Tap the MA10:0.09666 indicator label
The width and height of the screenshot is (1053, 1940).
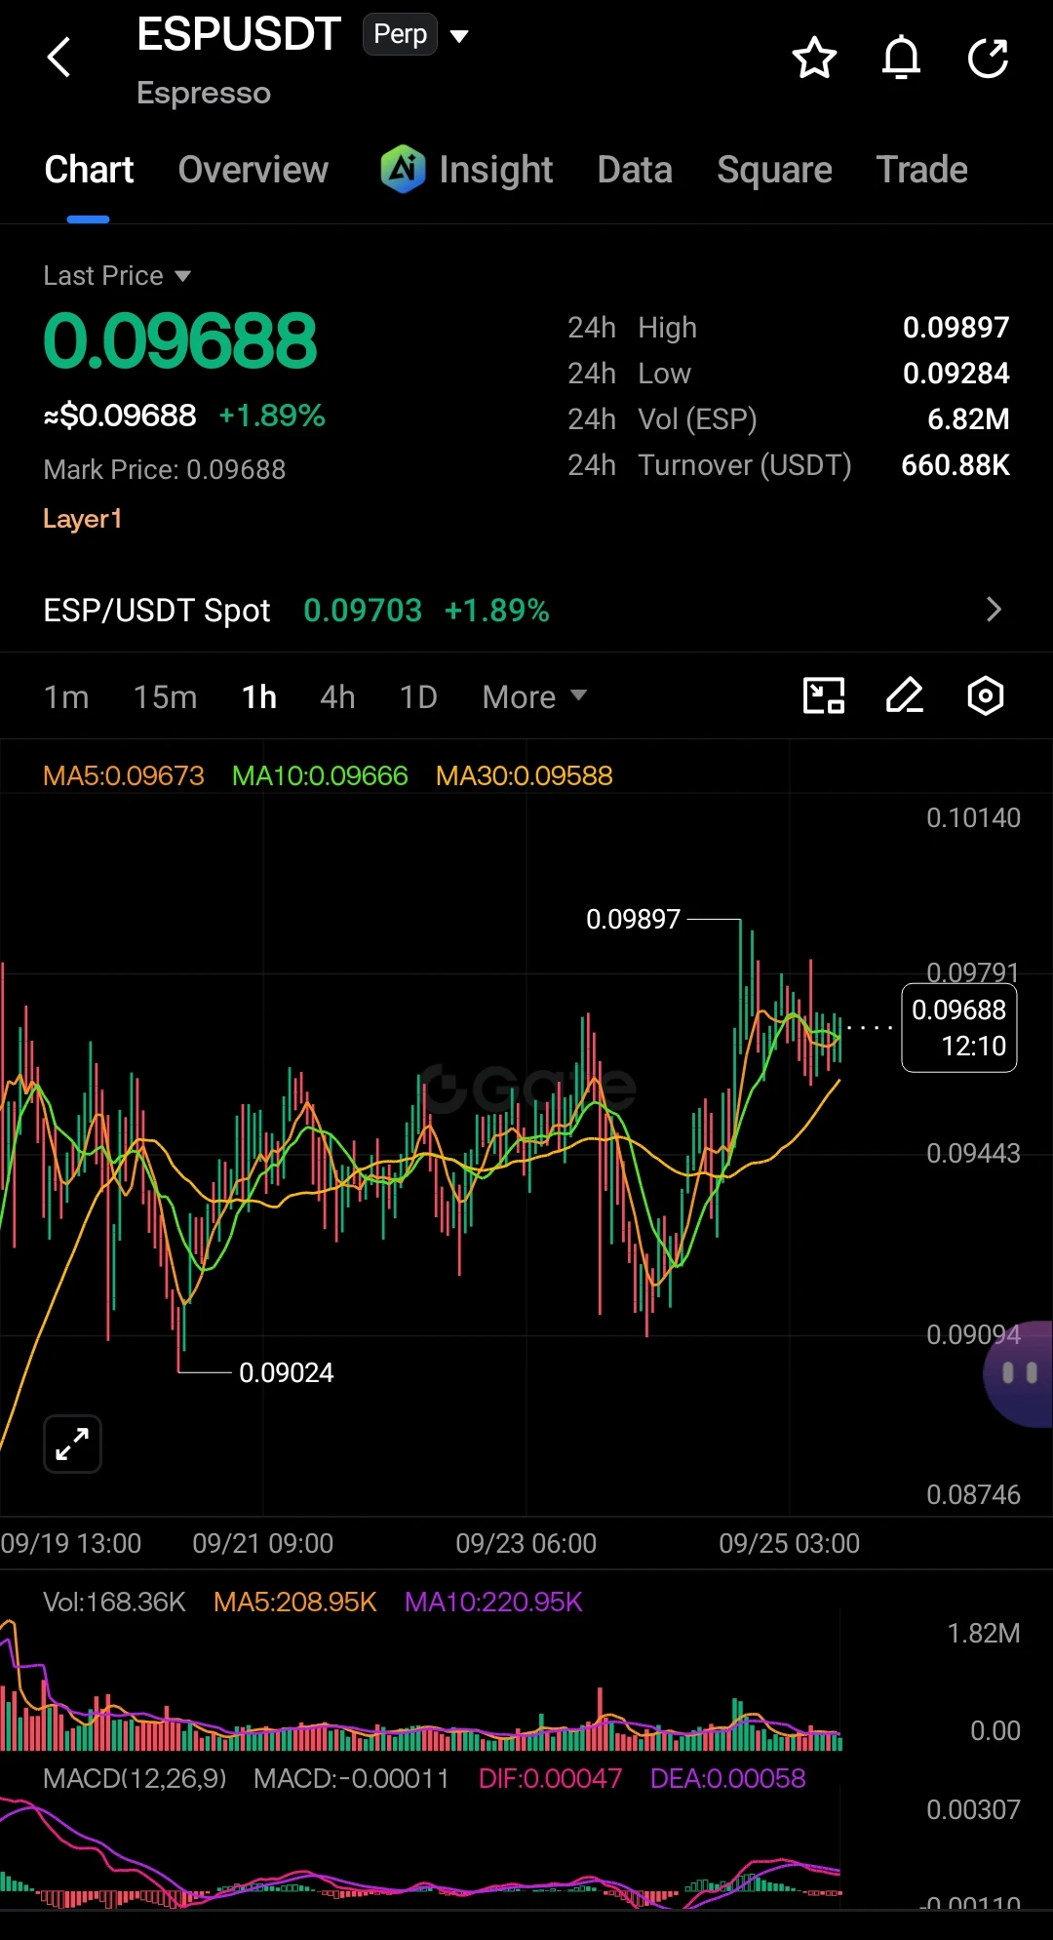pyautogui.click(x=320, y=775)
